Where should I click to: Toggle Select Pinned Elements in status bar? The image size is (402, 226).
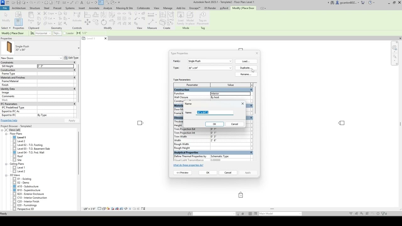click(x=362, y=213)
